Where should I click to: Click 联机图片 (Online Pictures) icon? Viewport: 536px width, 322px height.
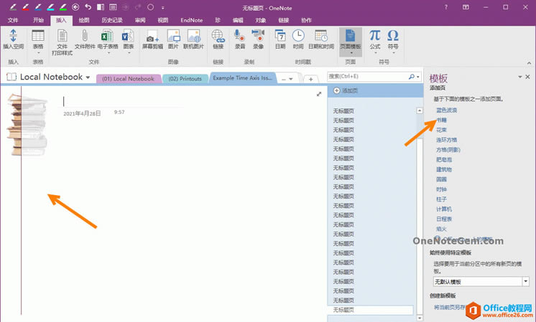193,39
